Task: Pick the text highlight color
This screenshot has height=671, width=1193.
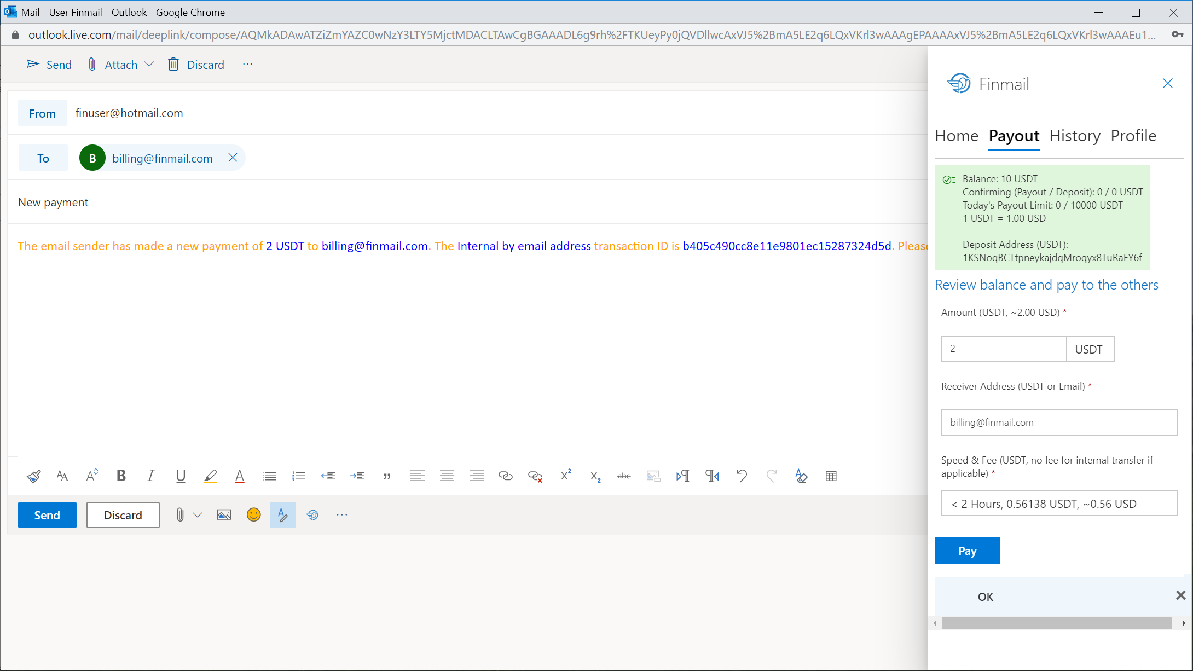Action: click(210, 476)
